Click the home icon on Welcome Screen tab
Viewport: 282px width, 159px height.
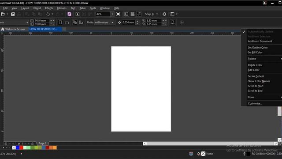point(3,29)
